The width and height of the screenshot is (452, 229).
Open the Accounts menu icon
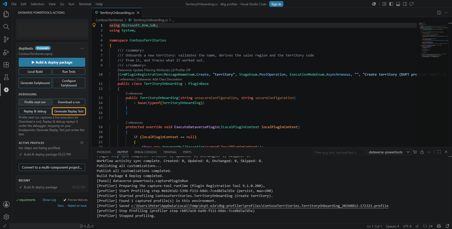point(6,204)
